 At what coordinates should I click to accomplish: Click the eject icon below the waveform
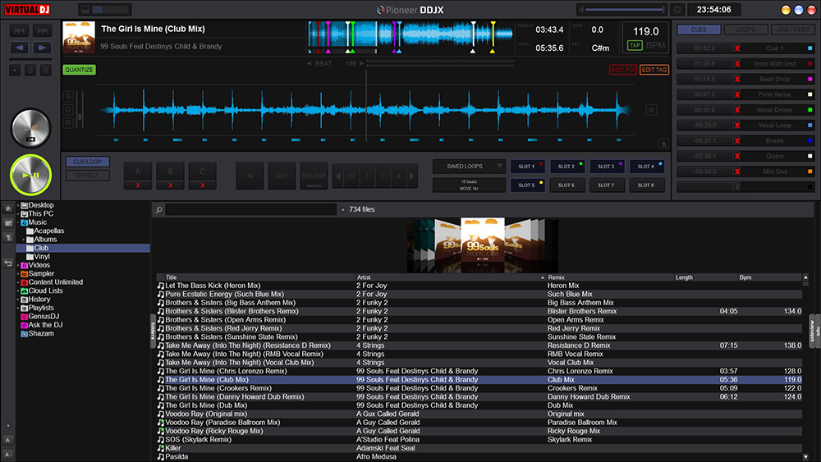(x=663, y=144)
